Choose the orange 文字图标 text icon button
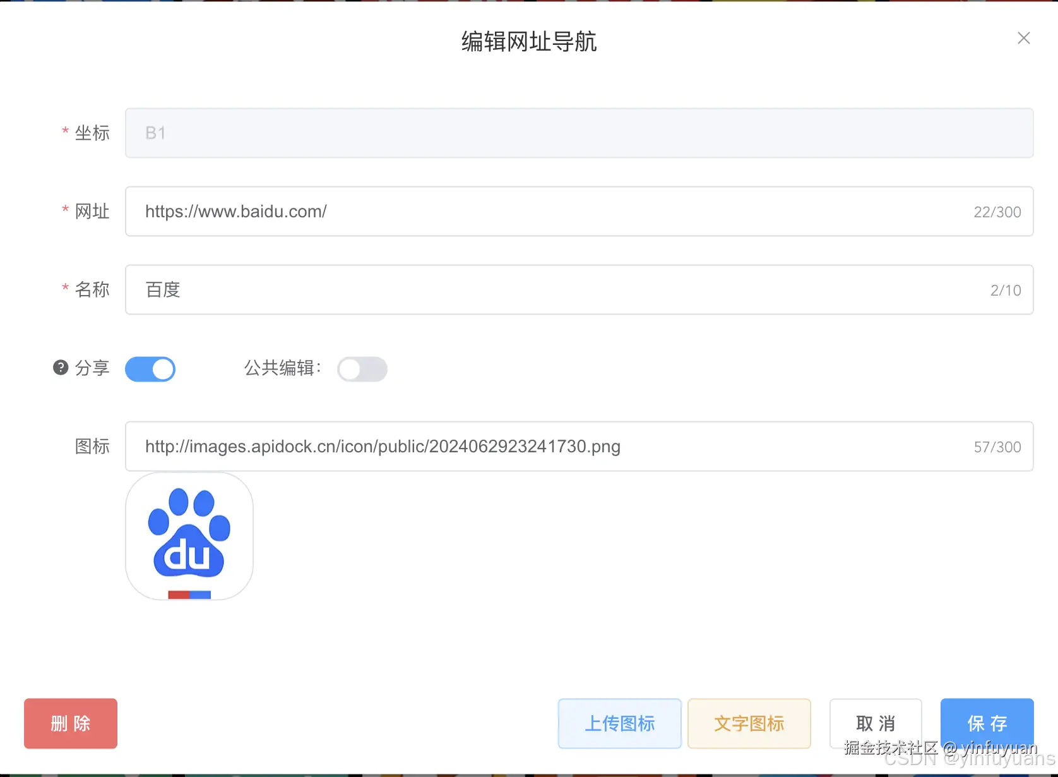 click(x=749, y=723)
